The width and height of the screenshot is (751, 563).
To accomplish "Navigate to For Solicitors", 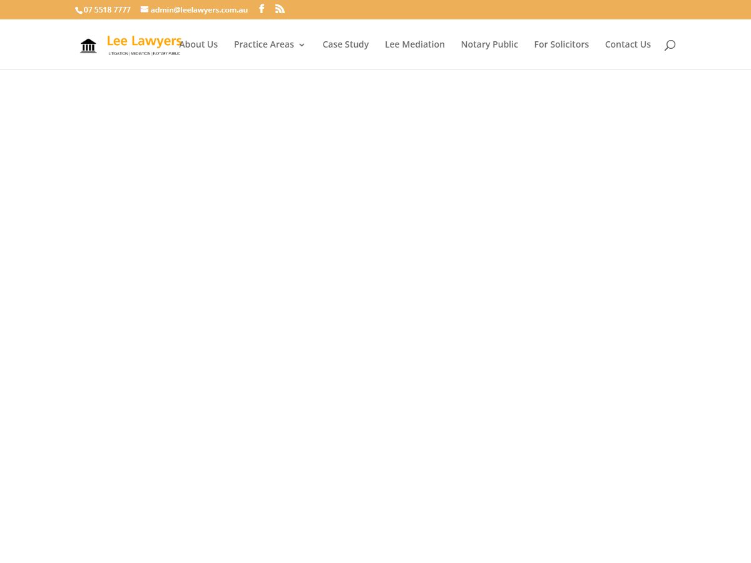I will tap(561, 44).
